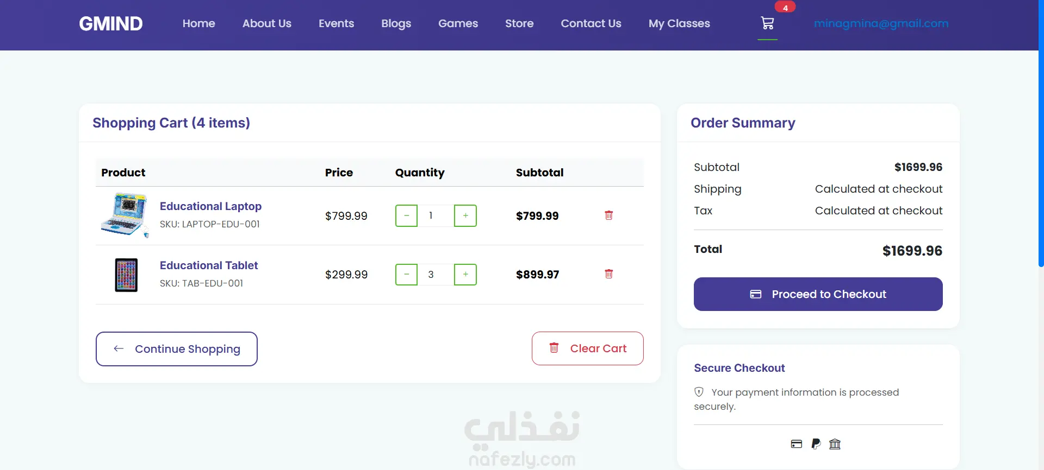Increase Educational Laptop quantity
The image size is (1044, 470).
click(x=465, y=215)
